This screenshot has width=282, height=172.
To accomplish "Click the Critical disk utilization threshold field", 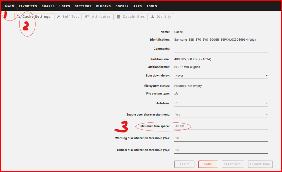I will coord(221,150).
